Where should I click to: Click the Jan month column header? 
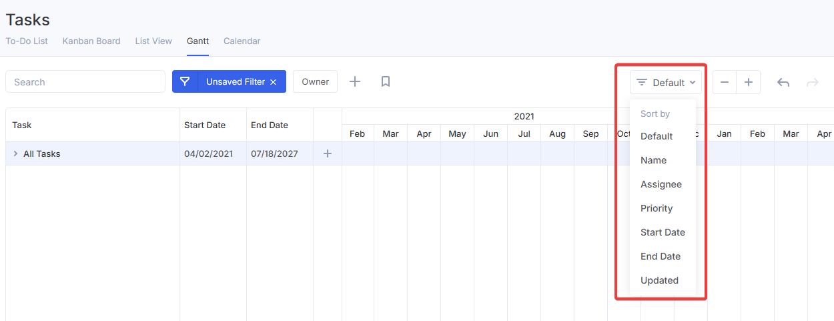[725, 133]
